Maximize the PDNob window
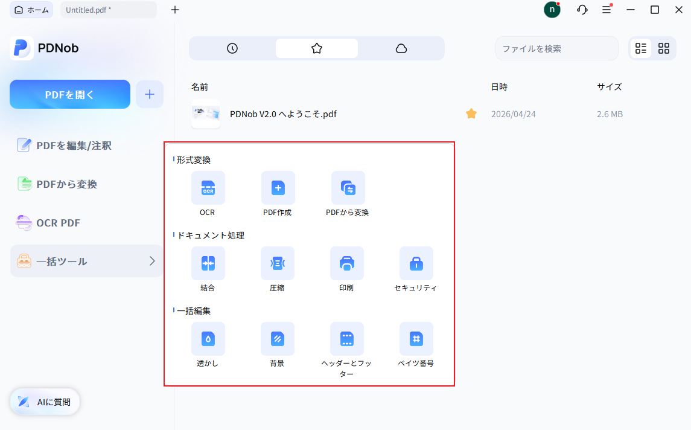Screen dimensions: 691x430 (x=655, y=10)
